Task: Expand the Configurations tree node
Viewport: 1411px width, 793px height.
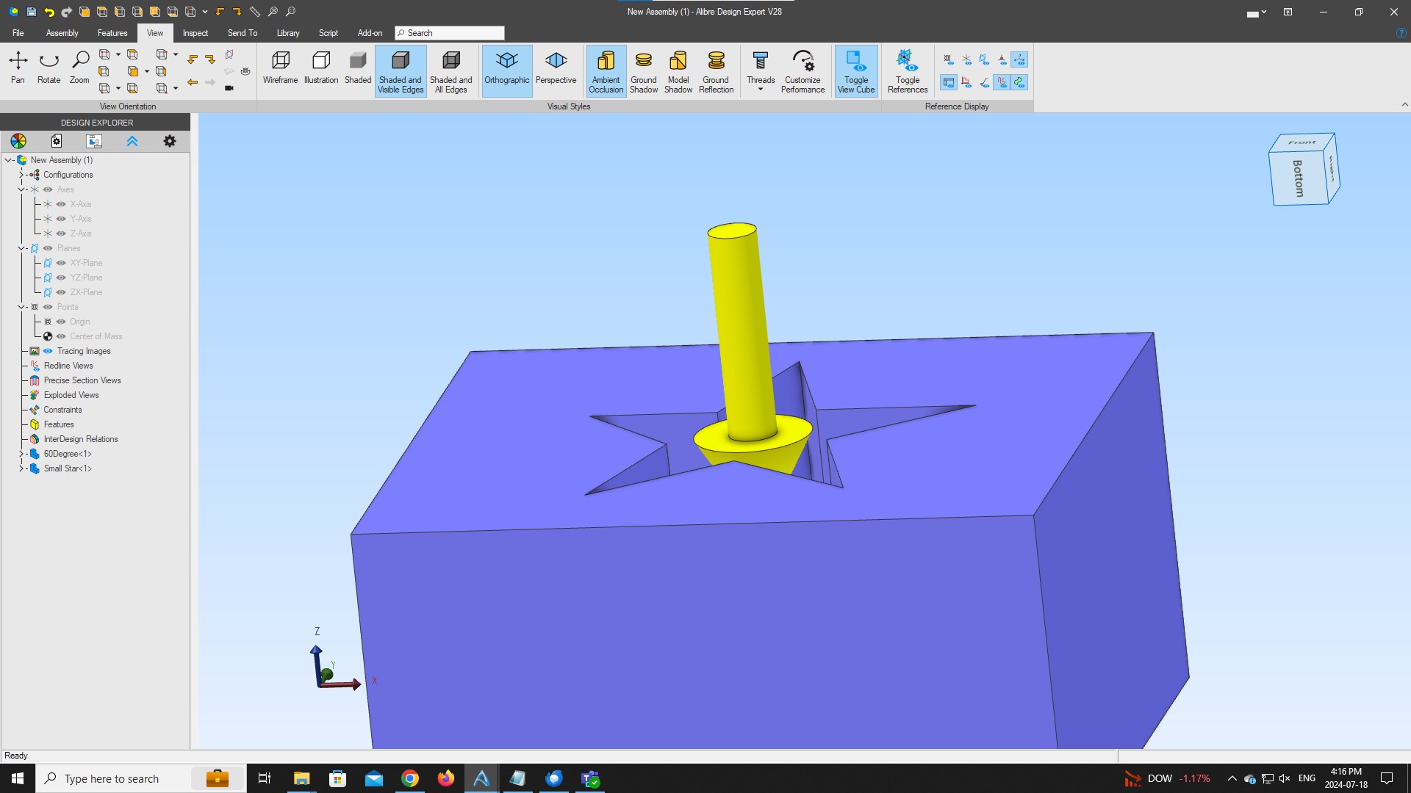Action: [21, 175]
